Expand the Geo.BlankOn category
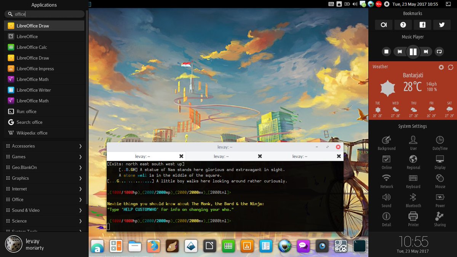The height and width of the screenshot is (257, 457). pos(44,168)
